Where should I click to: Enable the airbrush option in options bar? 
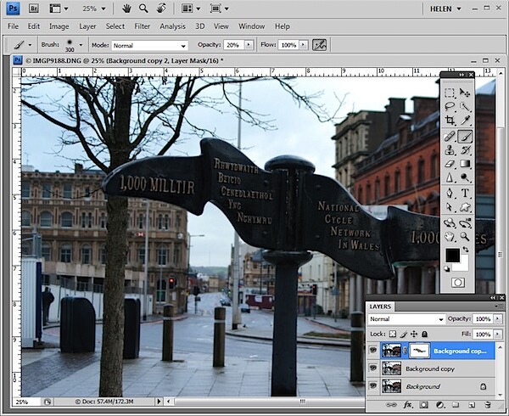(x=319, y=45)
